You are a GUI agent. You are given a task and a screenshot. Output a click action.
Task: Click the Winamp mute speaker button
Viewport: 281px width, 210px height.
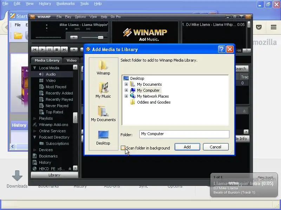point(74,37)
